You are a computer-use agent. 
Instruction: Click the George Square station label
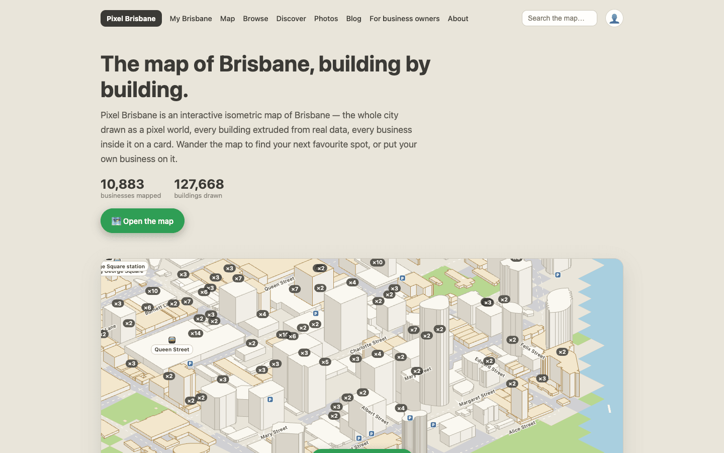click(x=124, y=266)
